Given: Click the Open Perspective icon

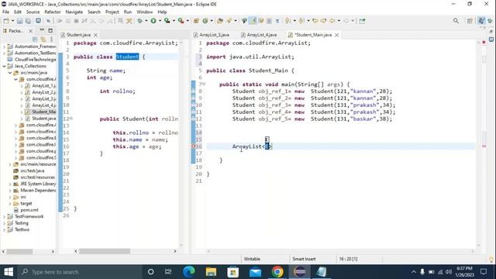Looking at the screenshot, I should 470,21.
